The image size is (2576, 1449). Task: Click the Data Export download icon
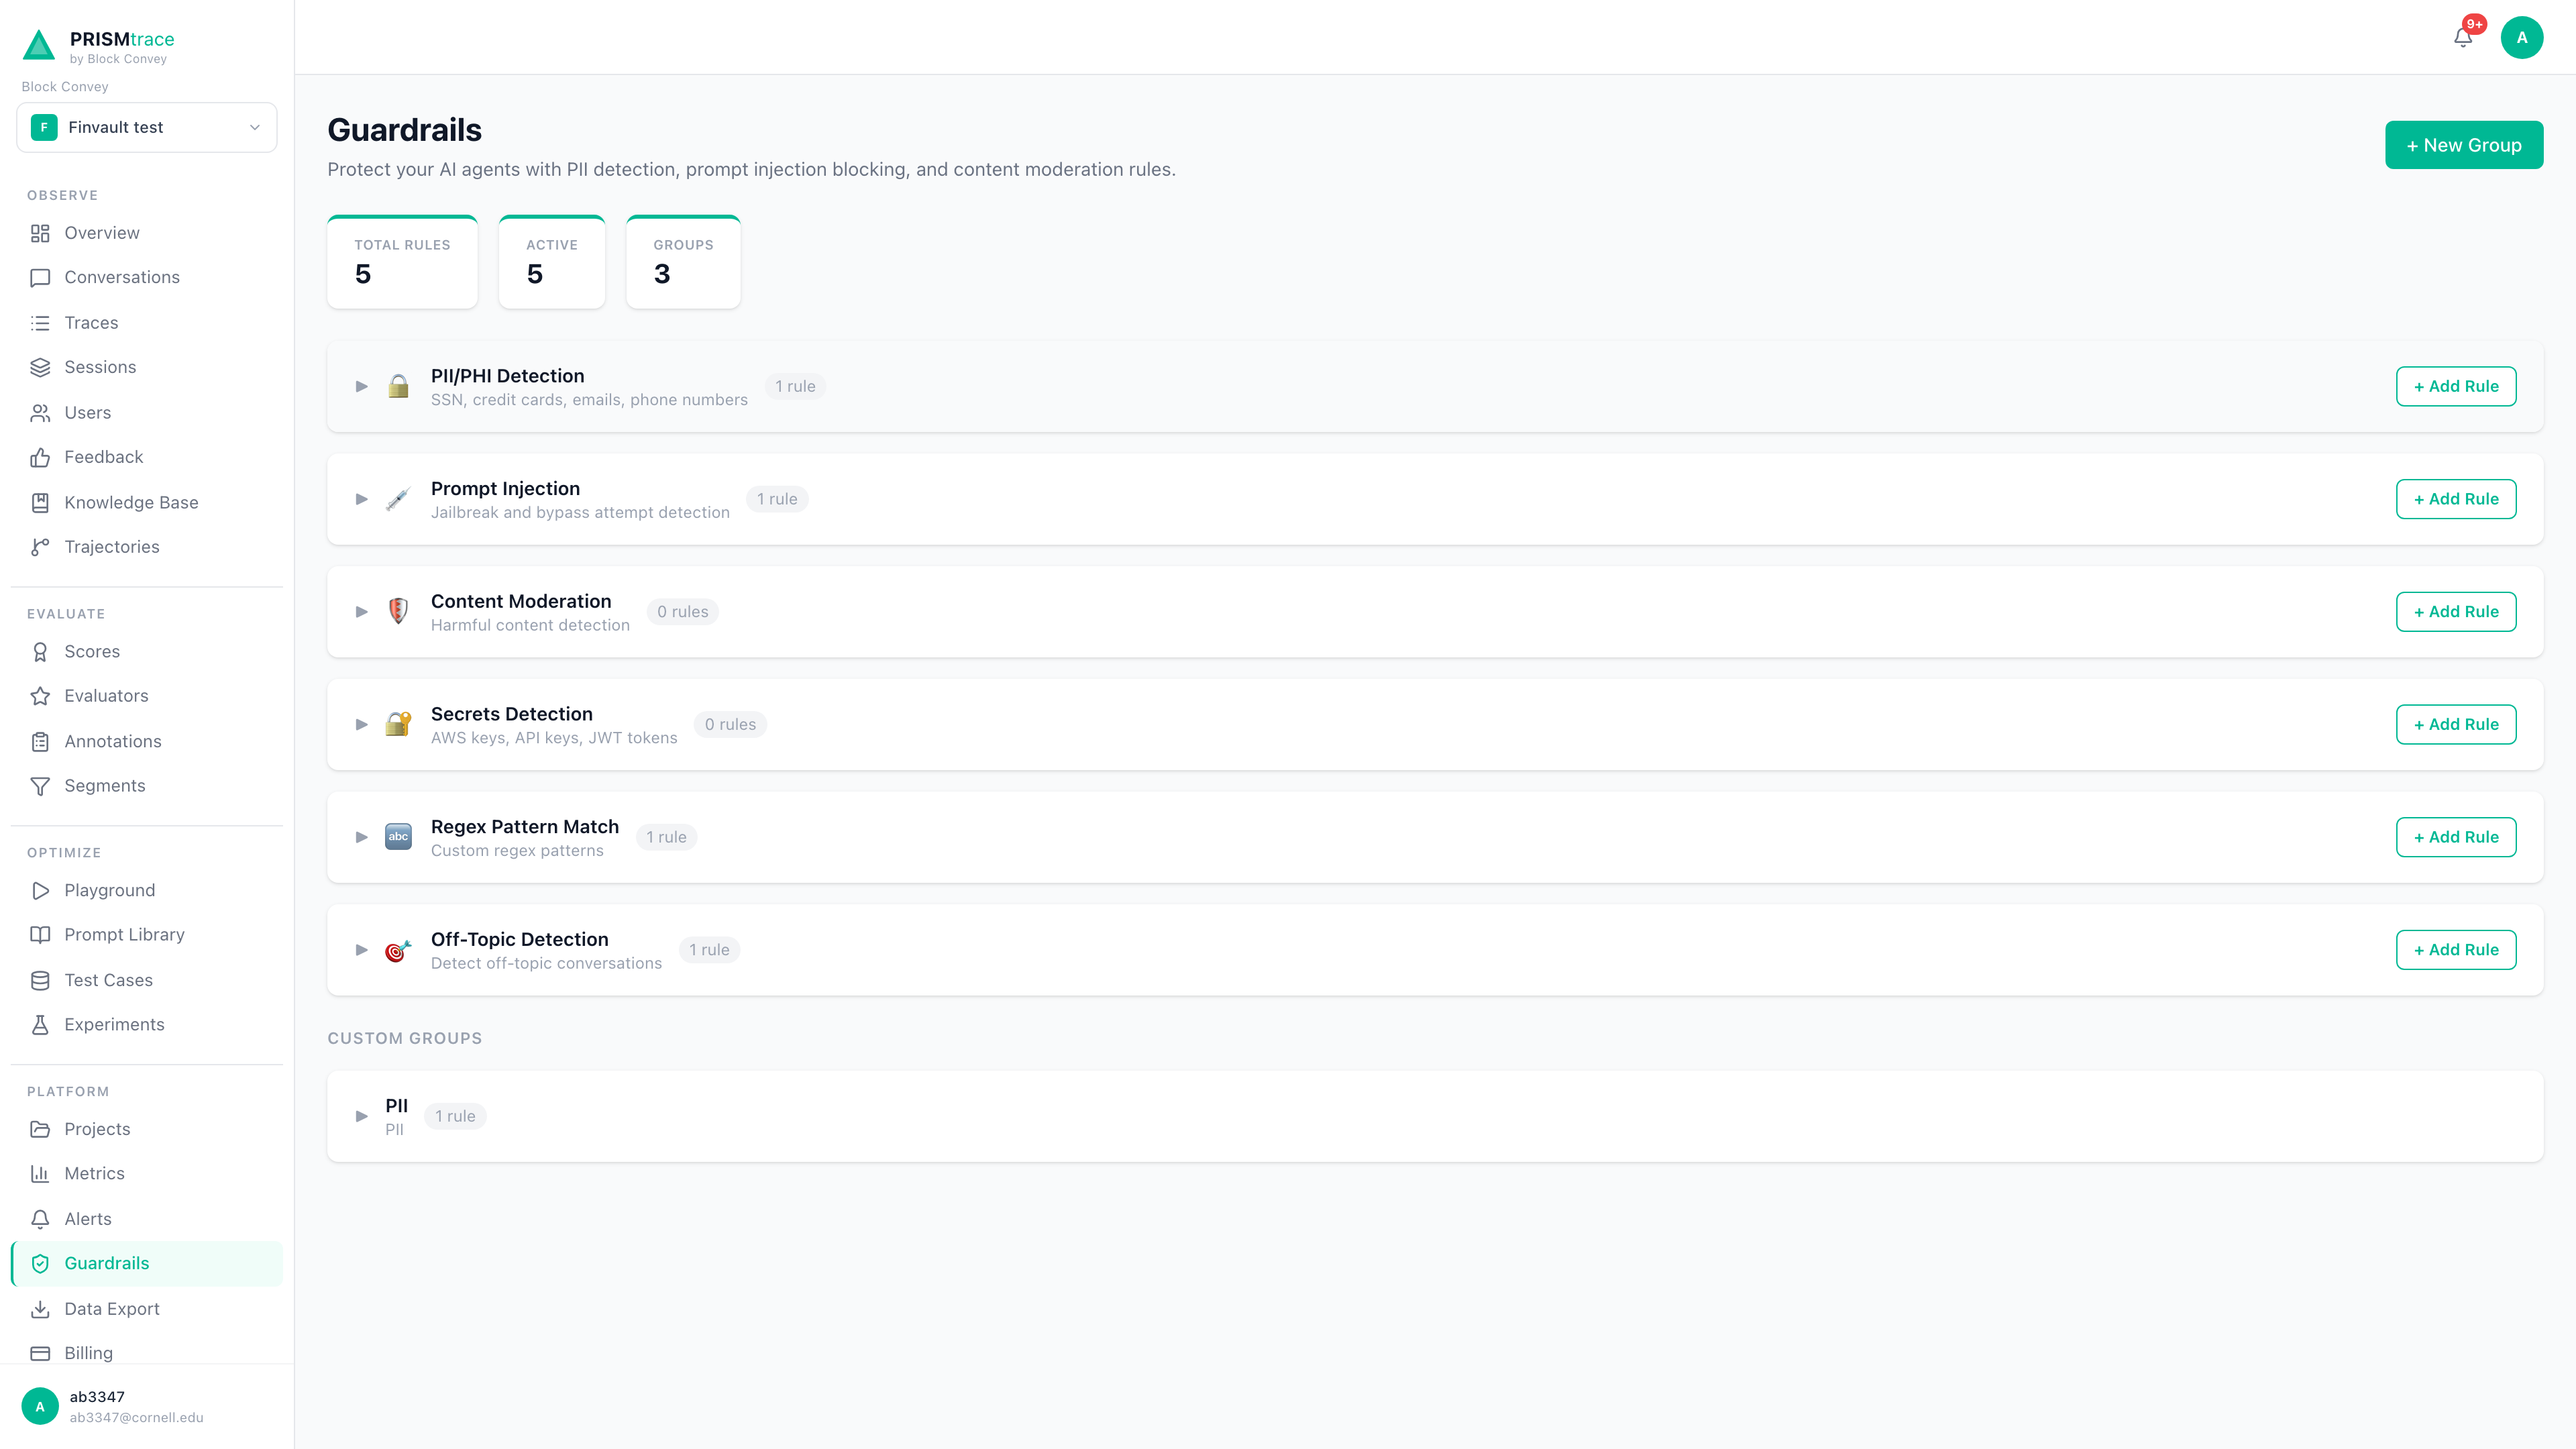[x=40, y=1309]
